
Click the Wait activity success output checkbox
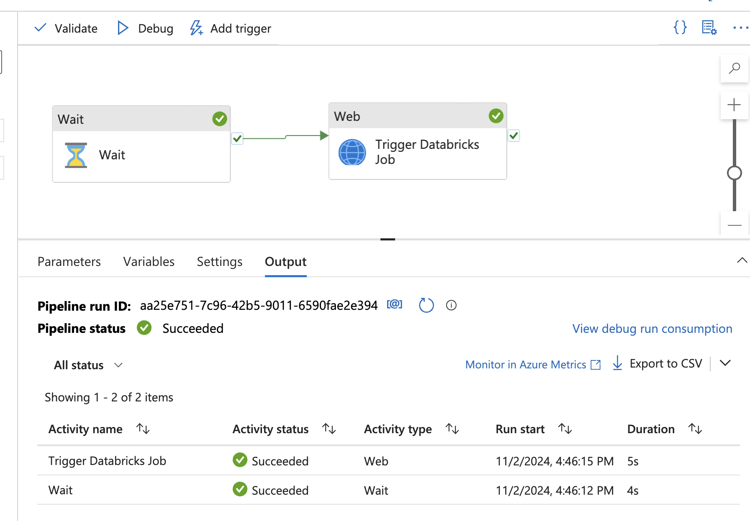tap(237, 138)
